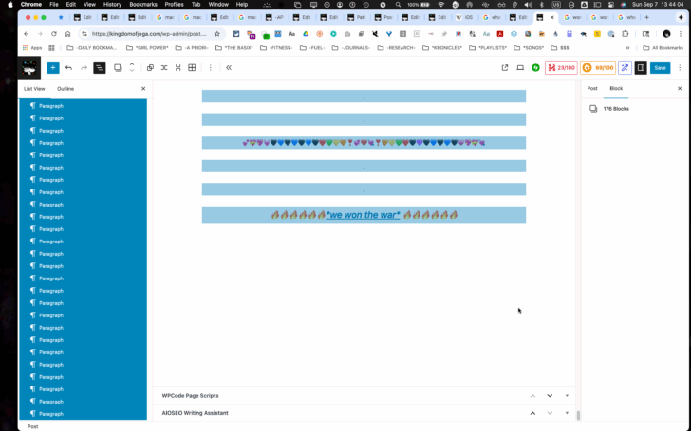Toggle the settings sidebar panel
This screenshot has width=691, height=431.
641,68
